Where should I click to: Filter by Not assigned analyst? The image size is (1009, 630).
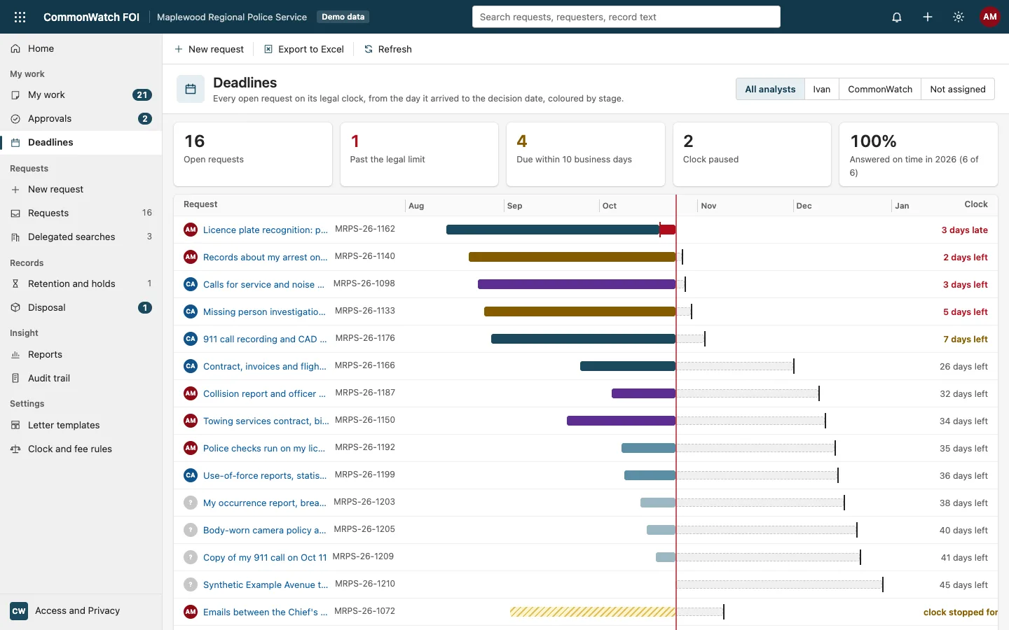pos(957,89)
